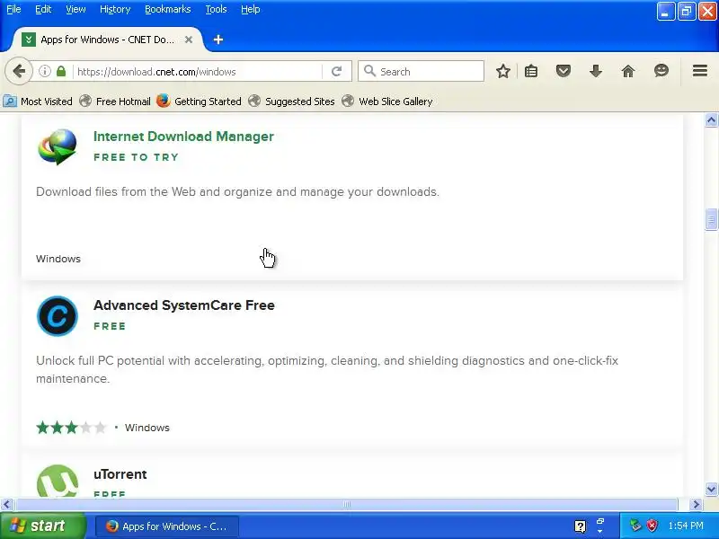
Task: Click the security shield tray icon
Action: click(652, 526)
